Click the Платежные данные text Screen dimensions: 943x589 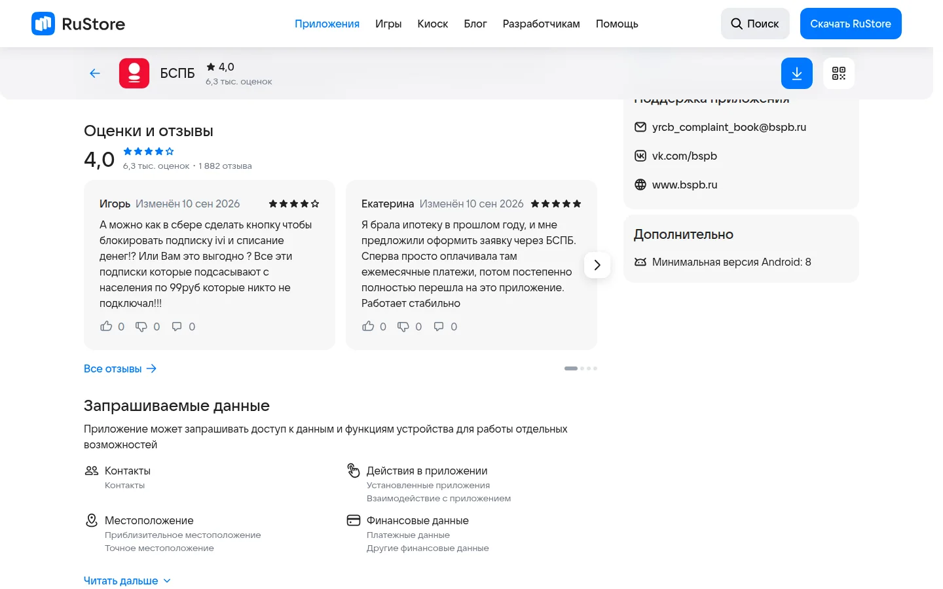(x=408, y=535)
